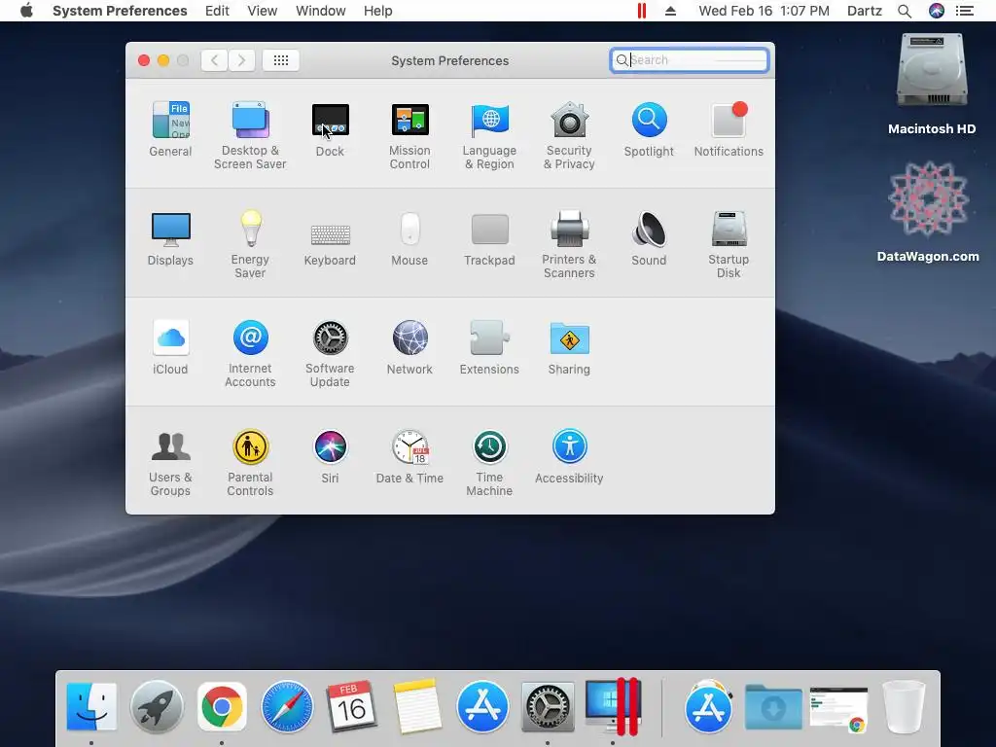Open Energy Saver preferences

tap(250, 244)
